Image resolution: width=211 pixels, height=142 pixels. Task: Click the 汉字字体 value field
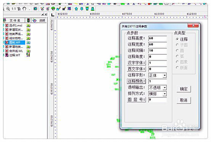click(158, 63)
